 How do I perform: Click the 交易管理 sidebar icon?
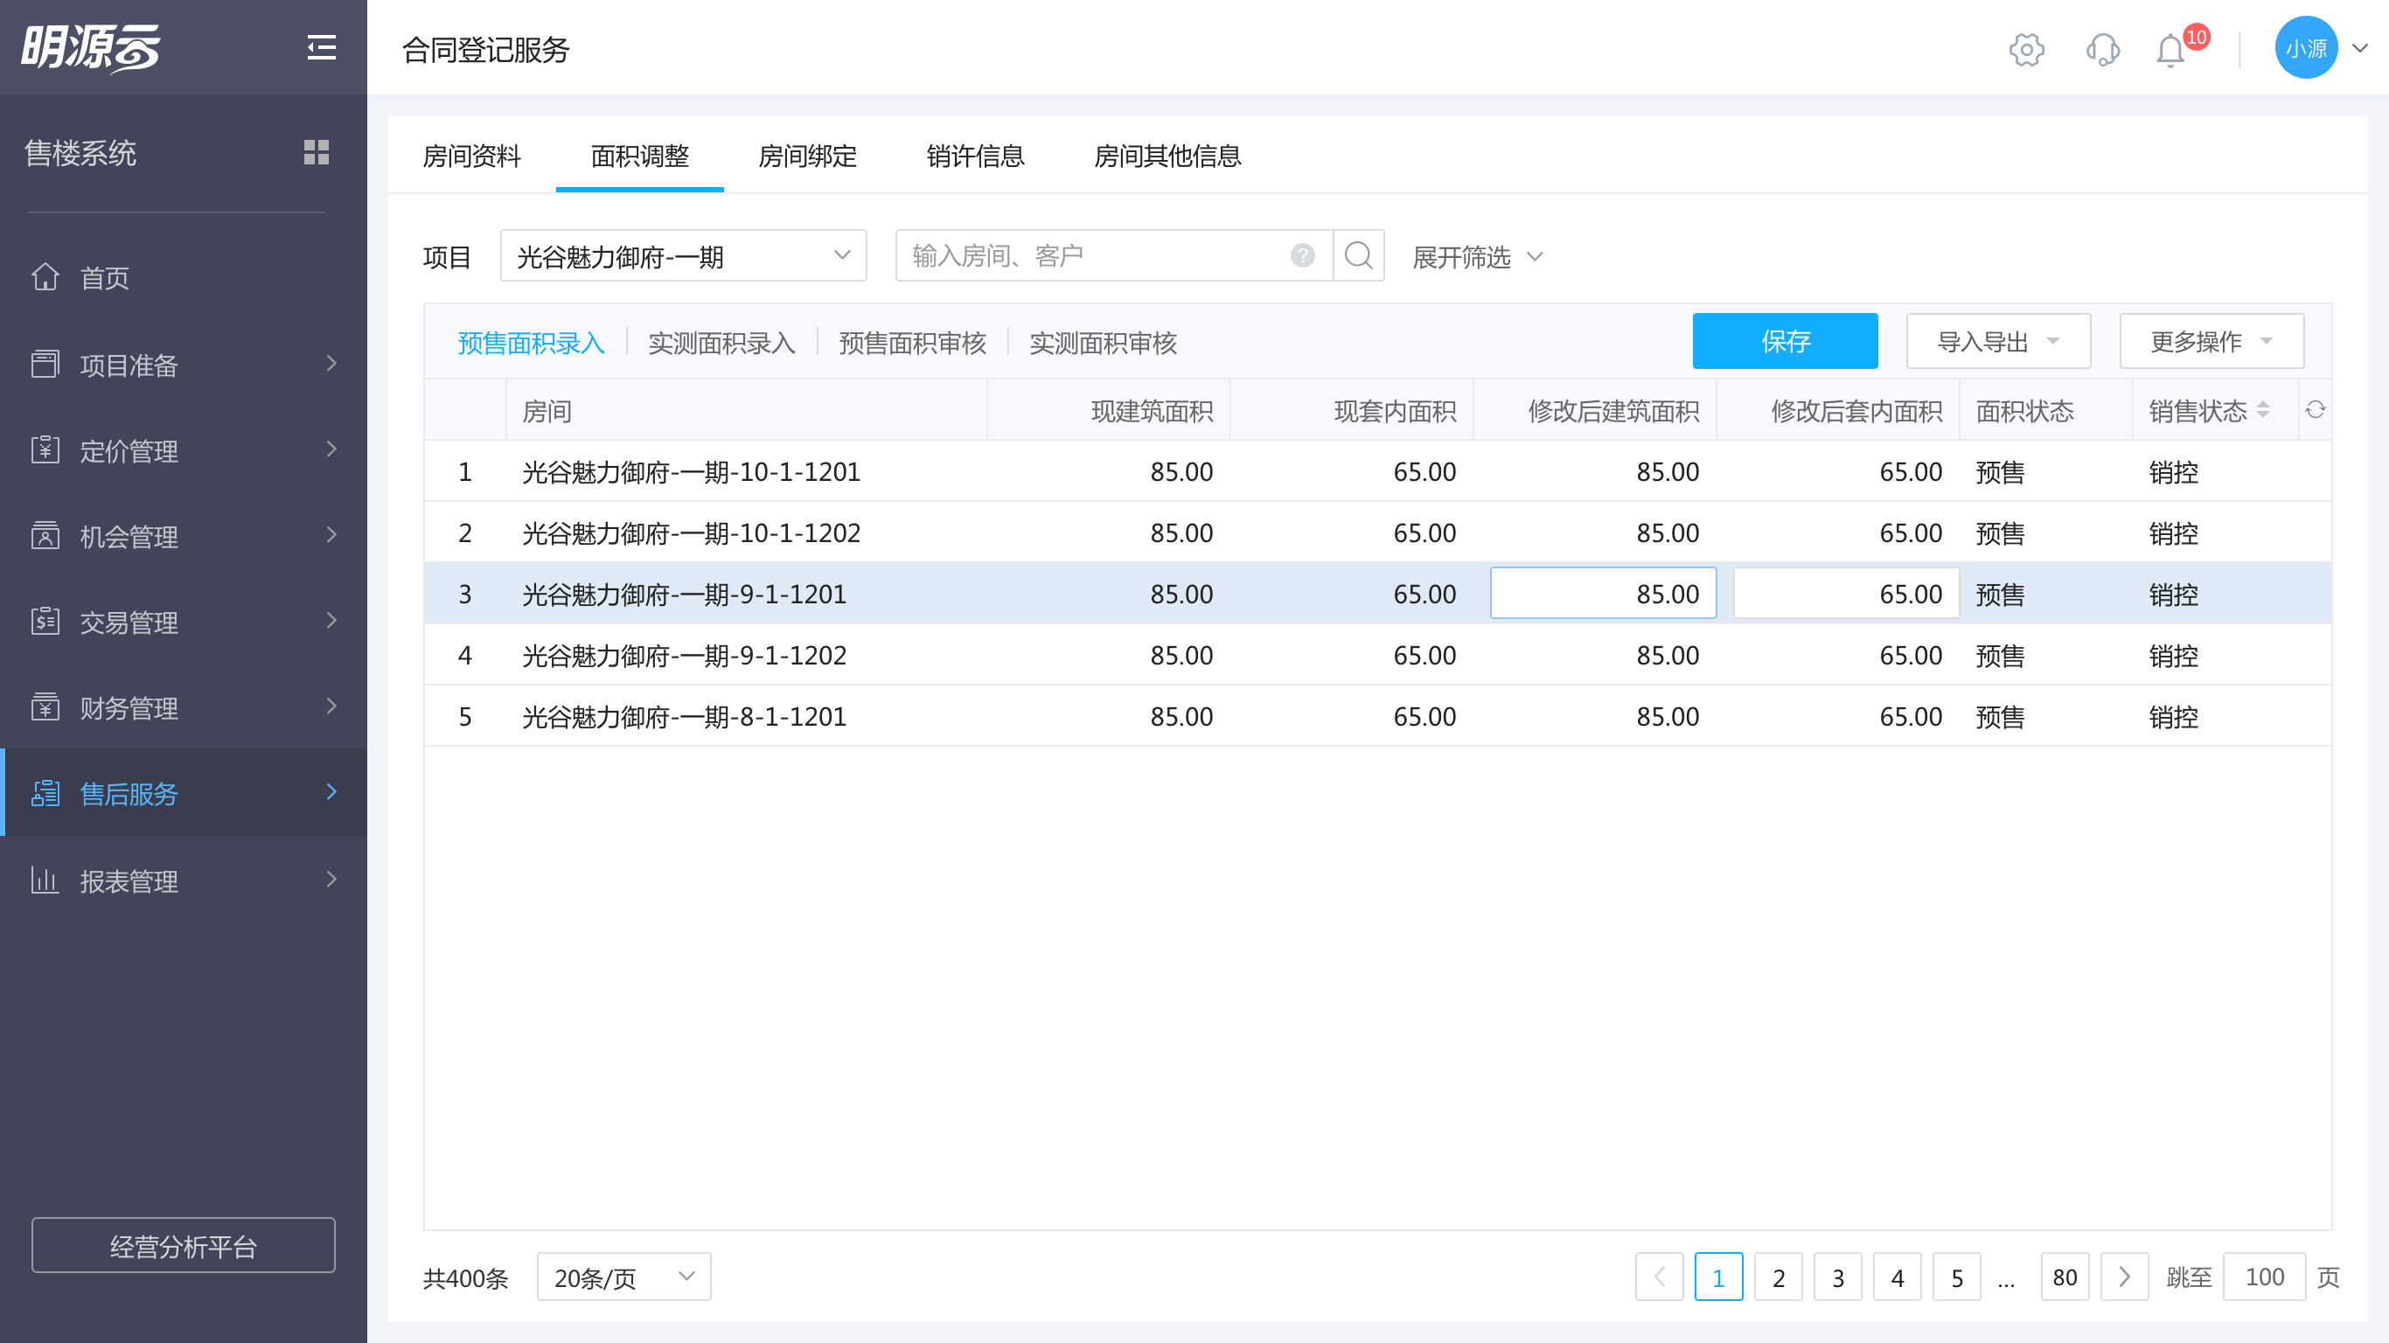[x=45, y=621]
